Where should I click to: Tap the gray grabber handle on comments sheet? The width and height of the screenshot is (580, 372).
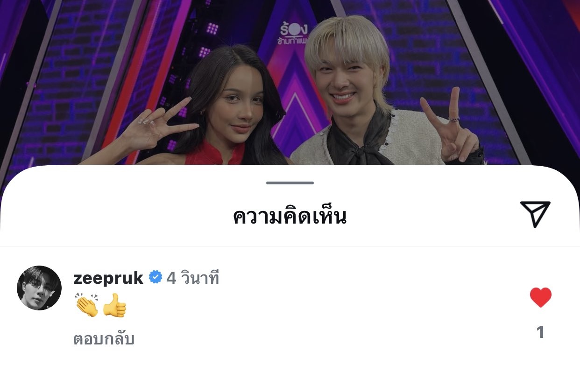point(290,183)
